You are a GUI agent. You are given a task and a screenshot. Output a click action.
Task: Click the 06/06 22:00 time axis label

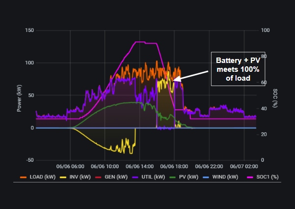tap(209, 167)
